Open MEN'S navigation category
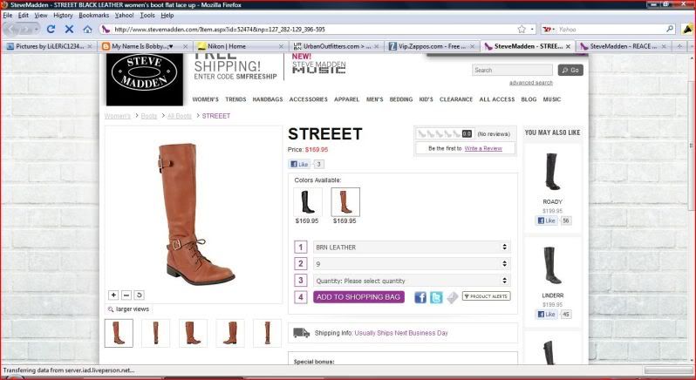The width and height of the screenshot is (696, 380). (375, 99)
